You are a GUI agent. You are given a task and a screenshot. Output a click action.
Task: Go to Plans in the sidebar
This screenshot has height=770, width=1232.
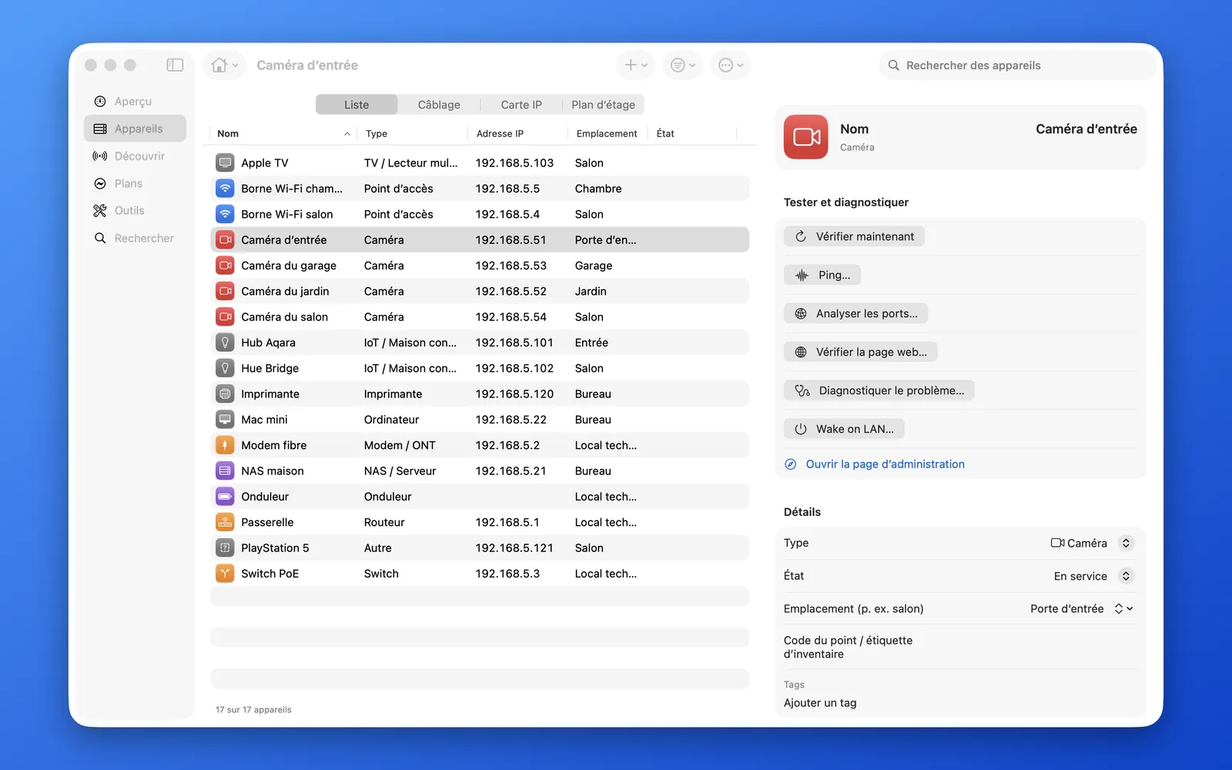tap(135, 183)
